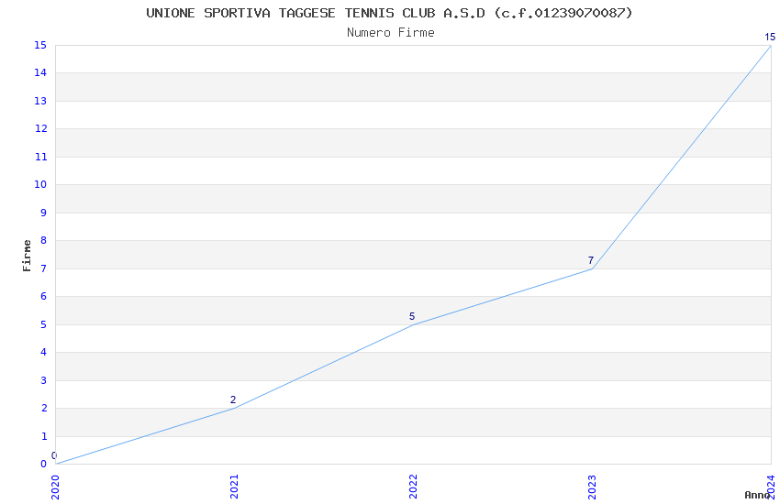Click the 2022 x-axis tick label
Image resolution: width=780 pixels, height=504 pixels.
[413, 485]
